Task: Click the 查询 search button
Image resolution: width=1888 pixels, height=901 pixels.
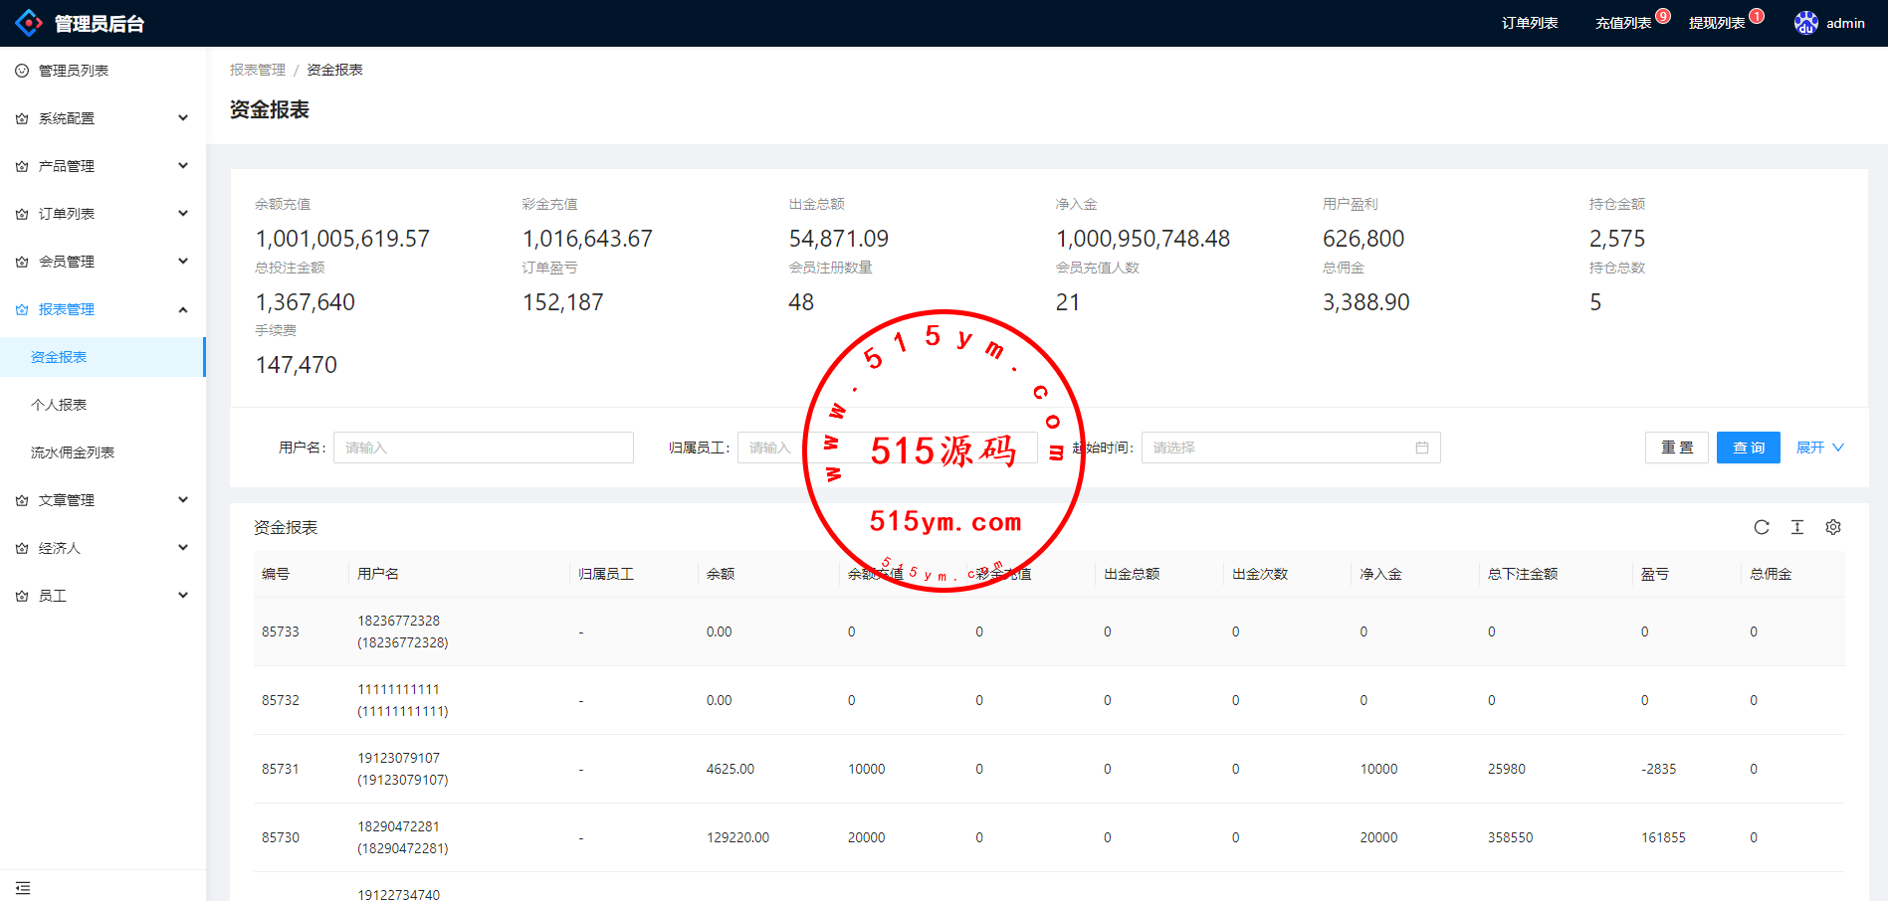Action: coord(1748,448)
